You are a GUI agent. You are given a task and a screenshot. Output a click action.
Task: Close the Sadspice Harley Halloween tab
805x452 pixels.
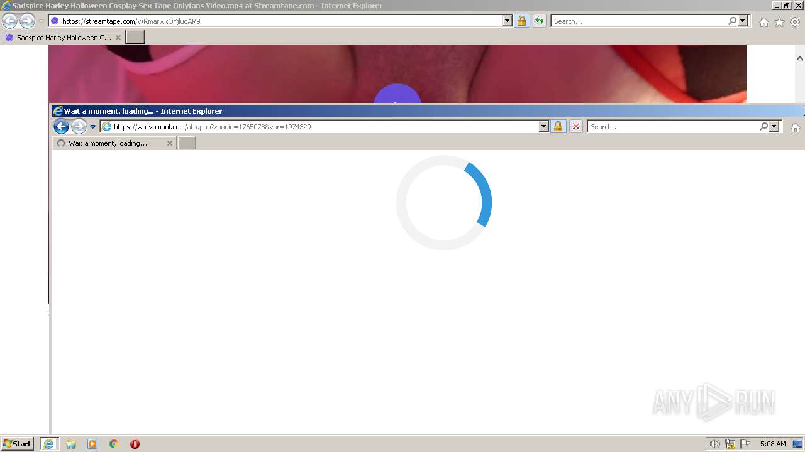tap(118, 38)
